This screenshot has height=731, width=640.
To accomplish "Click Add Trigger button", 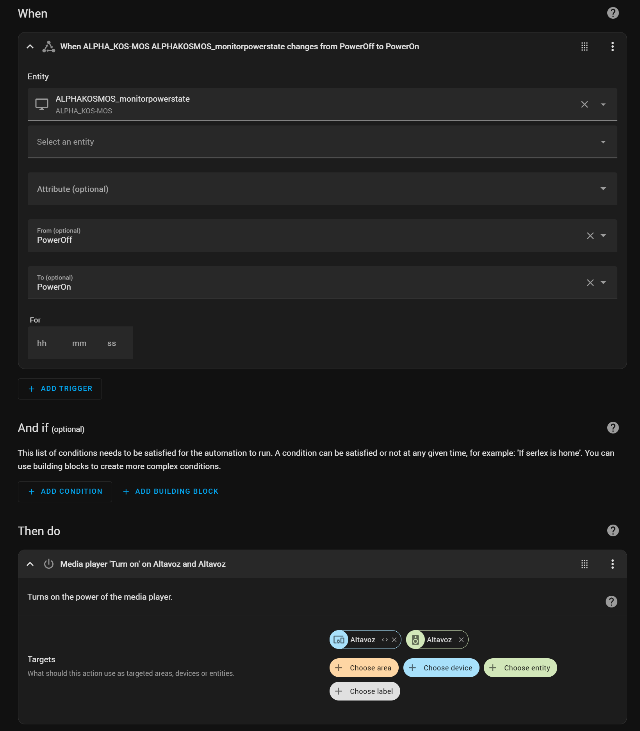I will pos(60,389).
